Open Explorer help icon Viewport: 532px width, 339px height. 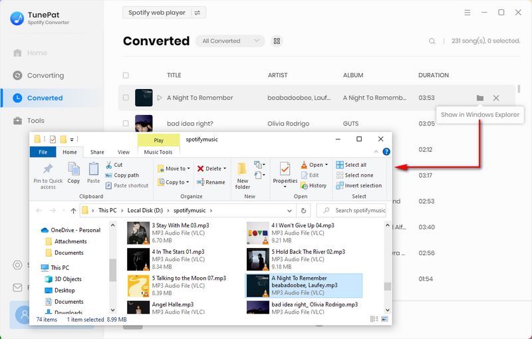(386, 152)
